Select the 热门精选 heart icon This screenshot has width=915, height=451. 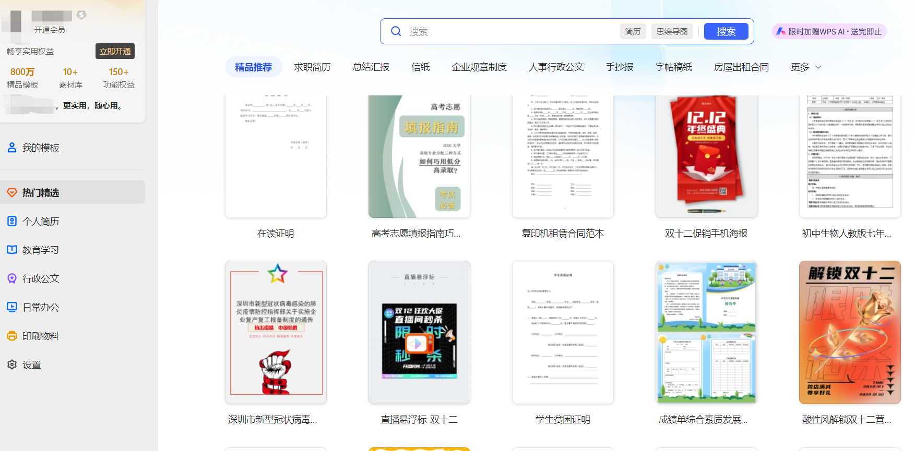[12, 192]
